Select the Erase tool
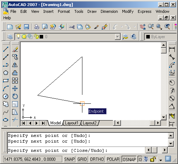Viewport: 178px width, 164px height. coord(15,49)
